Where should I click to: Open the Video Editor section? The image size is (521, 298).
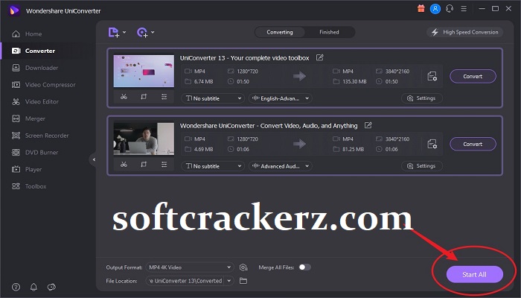[x=35, y=102]
